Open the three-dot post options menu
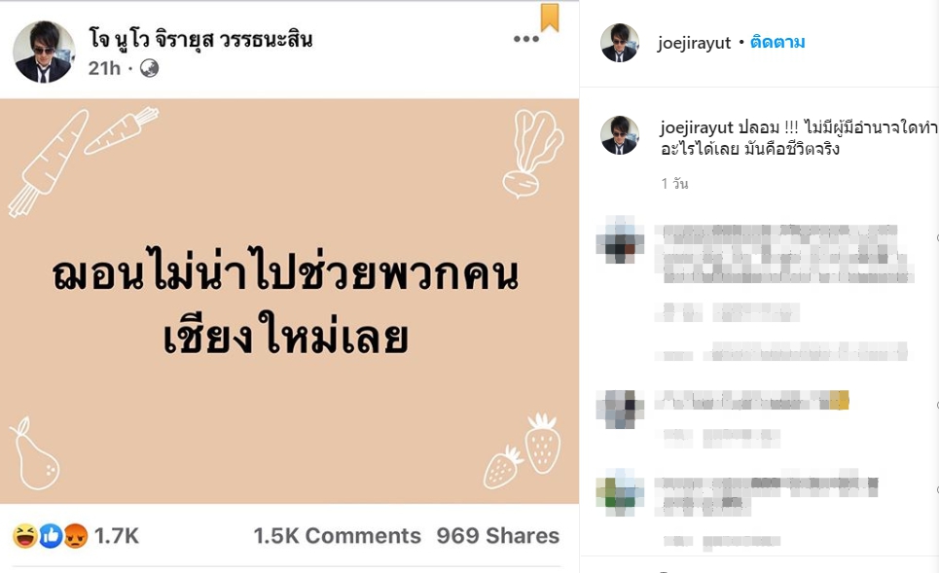 [525, 39]
